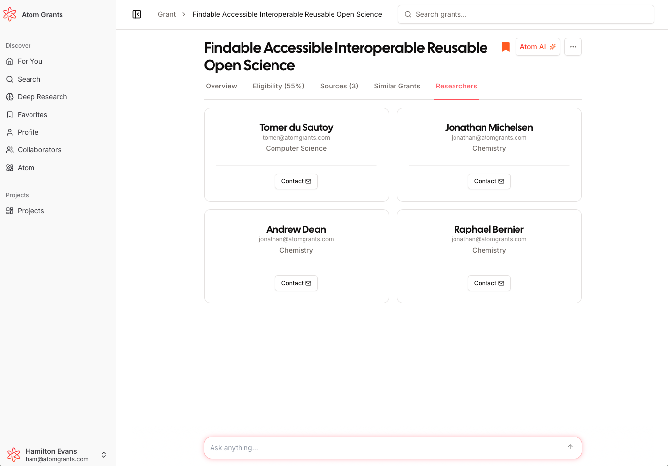
Task: Open the three-dot more options menu
Action: [573, 47]
